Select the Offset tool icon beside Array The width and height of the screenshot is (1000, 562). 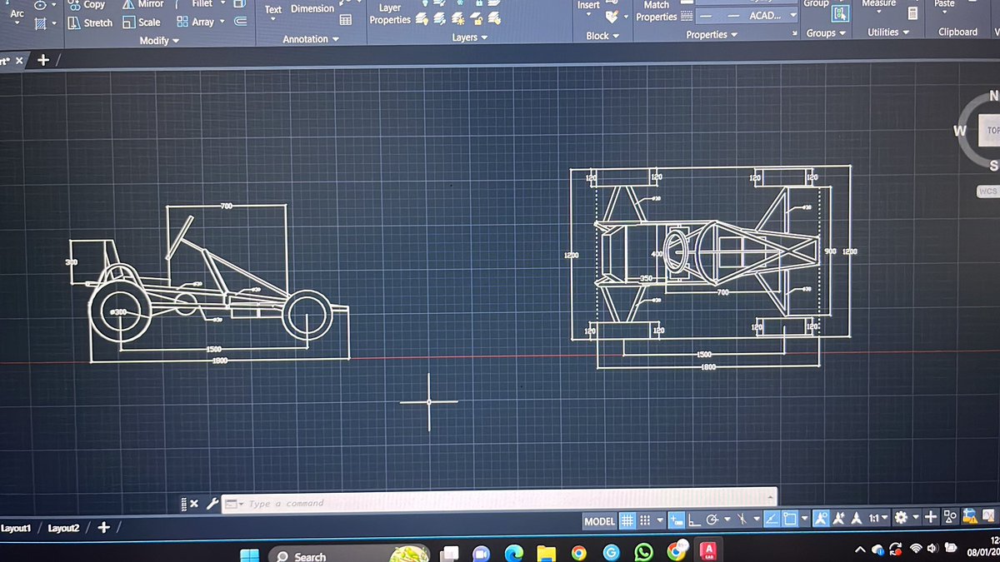click(x=240, y=22)
